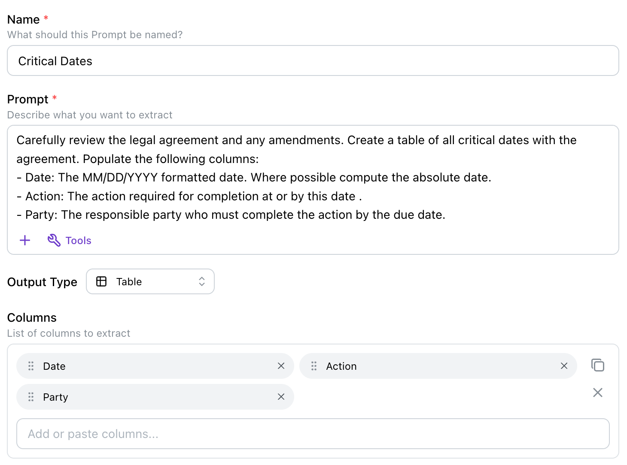627x465 pixels.
Task: Open the Tools wrench menu
Action: click(54, 240)
